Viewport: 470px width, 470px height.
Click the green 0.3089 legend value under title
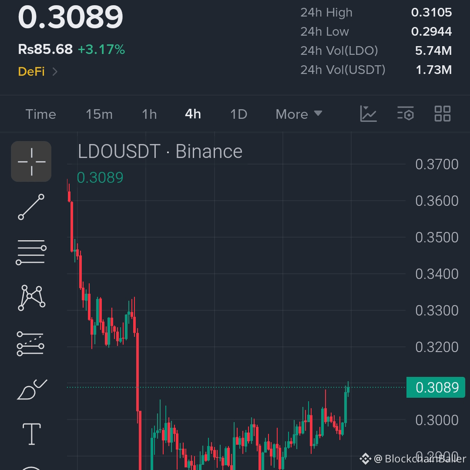coord(100,178)
